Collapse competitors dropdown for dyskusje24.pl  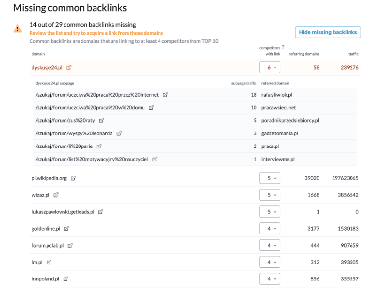(x=270, y=68)
